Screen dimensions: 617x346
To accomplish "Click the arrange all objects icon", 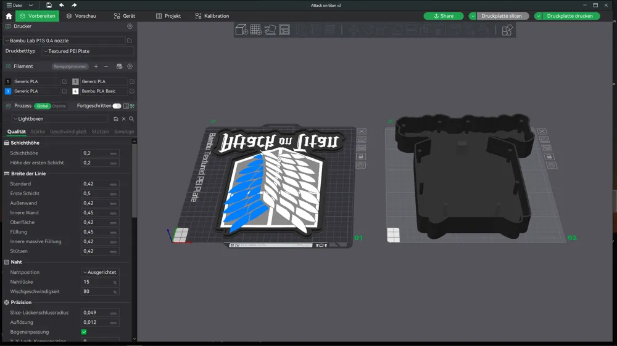I will tap(284, 30).
